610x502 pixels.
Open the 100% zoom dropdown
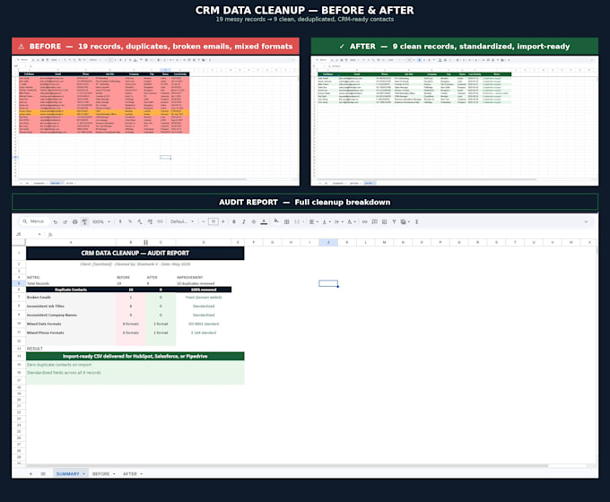pyautogui.click(x=101, y=221)
